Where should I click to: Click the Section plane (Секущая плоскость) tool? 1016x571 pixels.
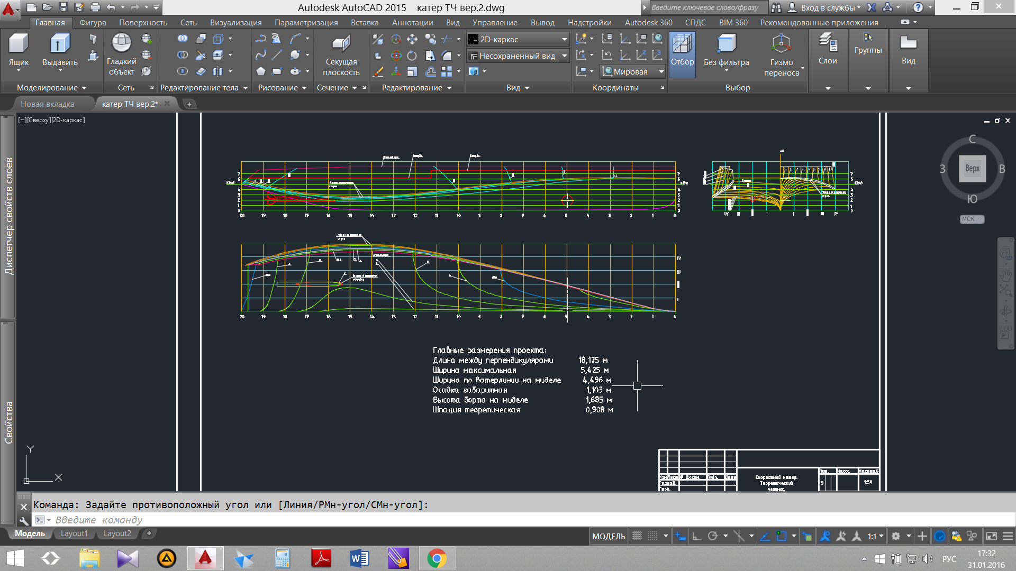pyautogui.click(x=341, y=54)
